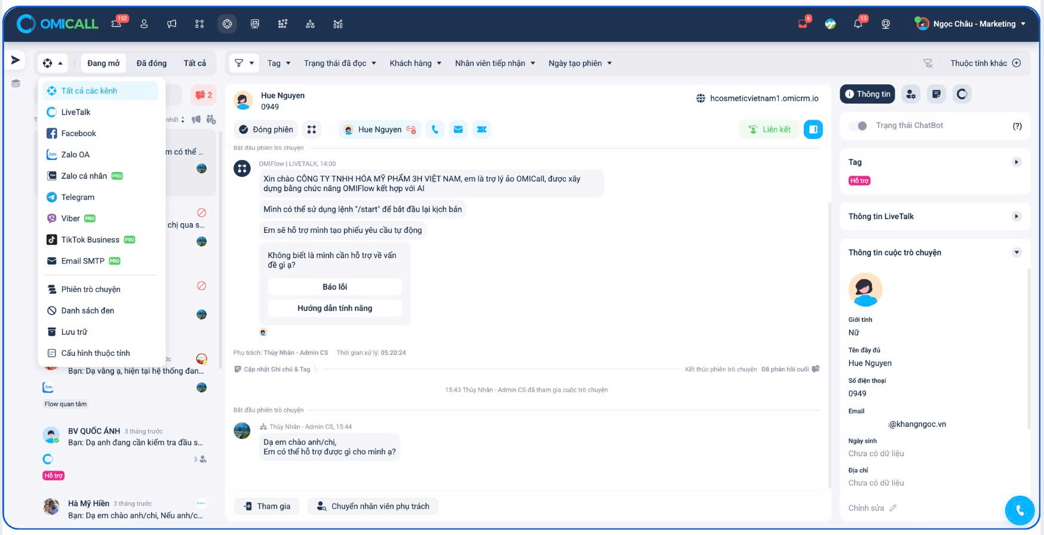Open Cấu hình thuộc tính menu entry
Viewport: 1044px width, 535px height.
point(99,353)
